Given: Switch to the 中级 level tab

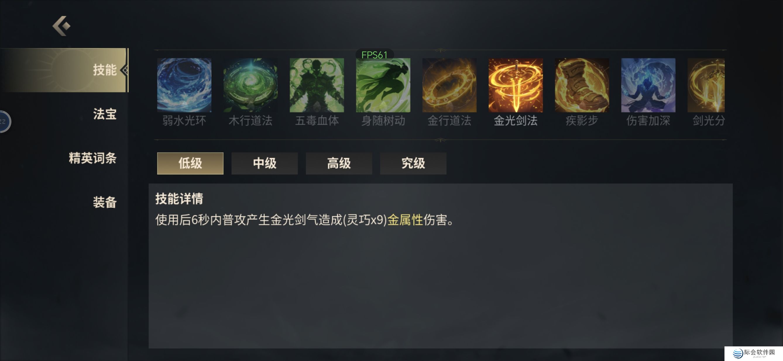Looking at the screenshot, I should (x=265, y=163).
